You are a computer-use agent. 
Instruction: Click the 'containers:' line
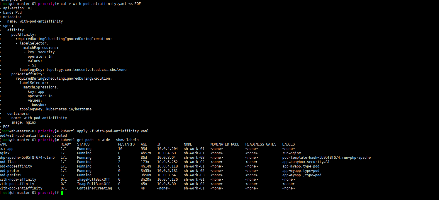[x=18, y=114]
